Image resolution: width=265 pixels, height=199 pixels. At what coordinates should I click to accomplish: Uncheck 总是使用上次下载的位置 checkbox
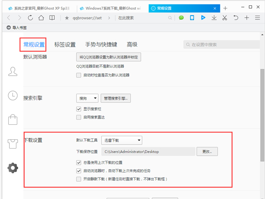[79, 163]
